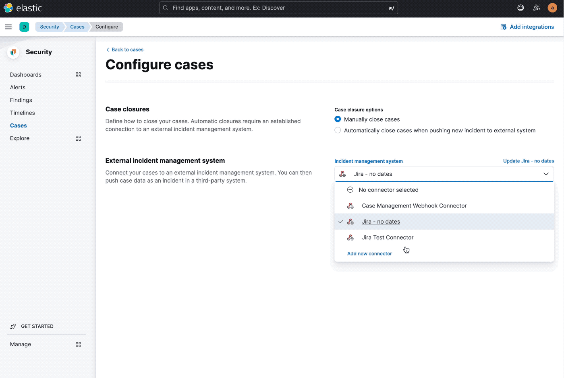Click the alerts bell icon in header

tap(536, 8)
